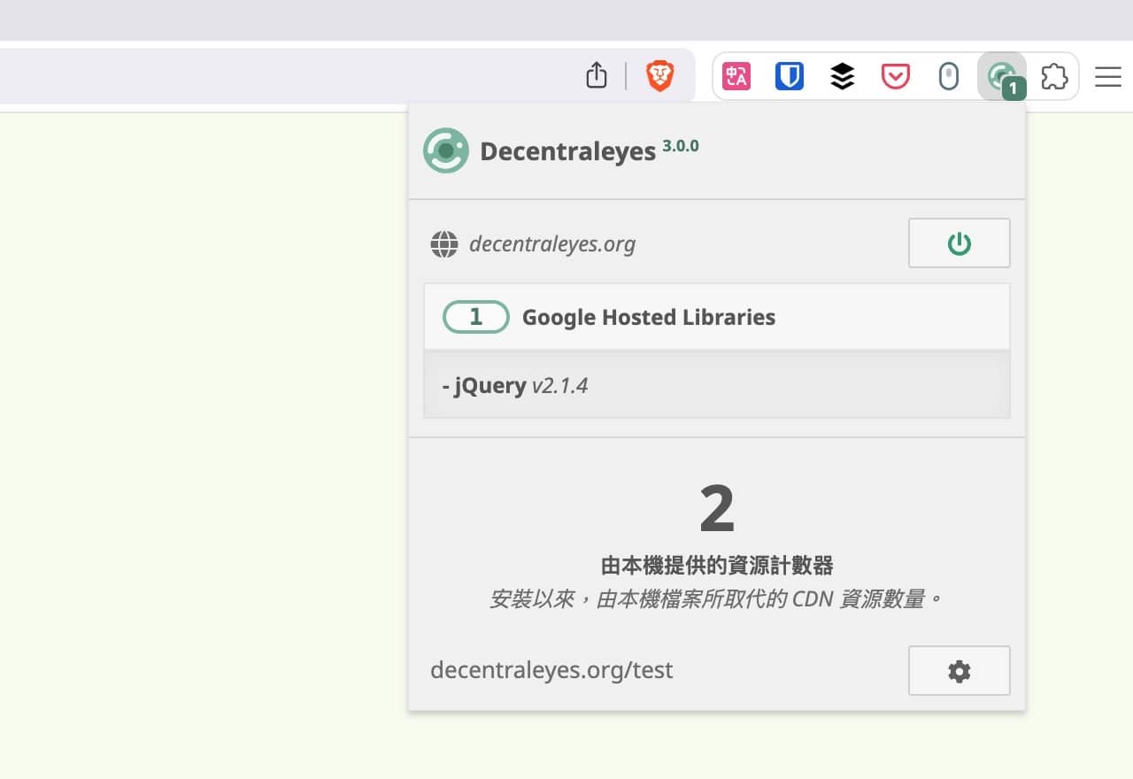Select Google Hosted Libraries row
1133x779 pixels.
coord(717,317)
